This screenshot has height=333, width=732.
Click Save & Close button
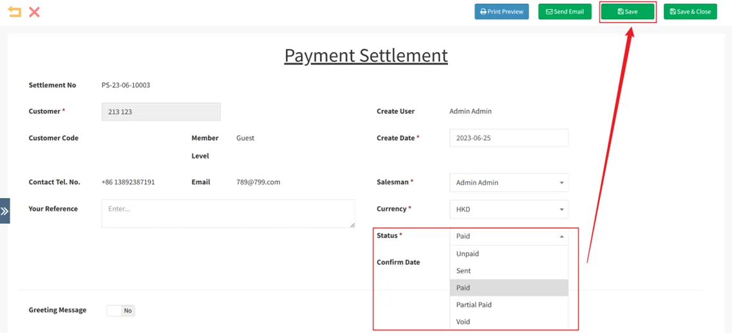pos(690,12)
